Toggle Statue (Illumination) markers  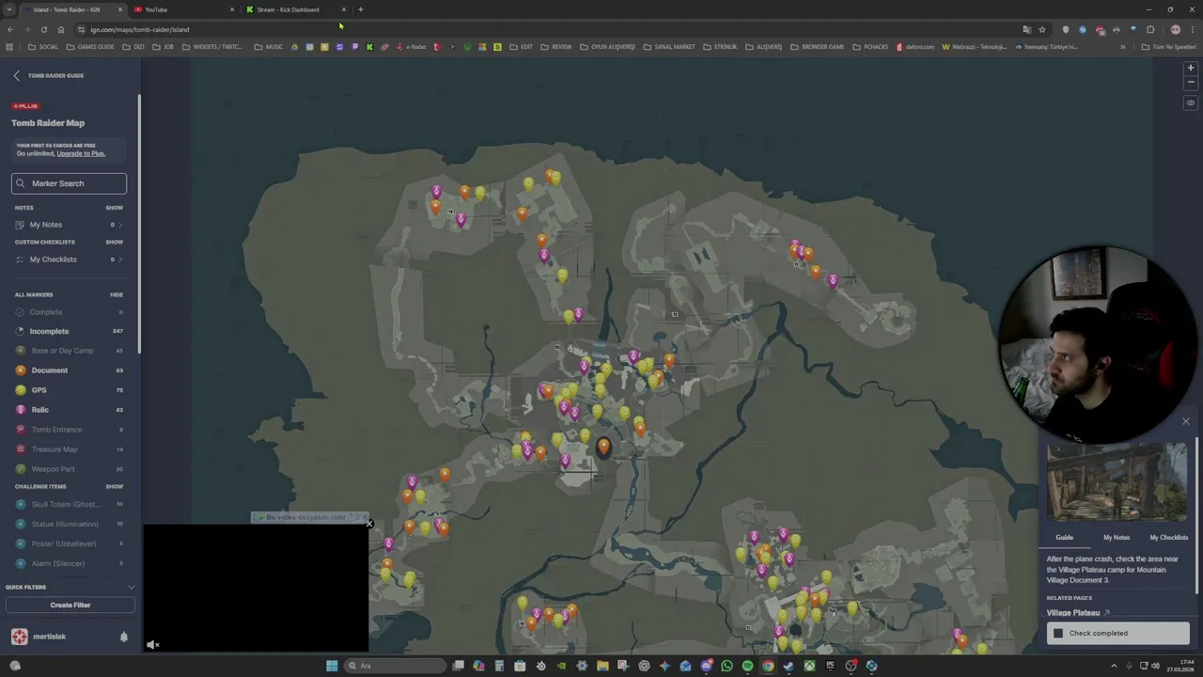click(69, 524)
